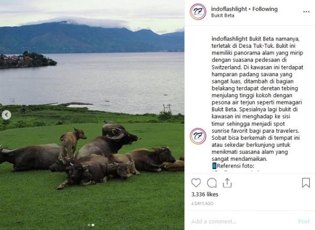Image resolution: width=315 pixels, height=230 pixels.
Task: Select the first carousel dot indicator
Action: coord(89,225)
